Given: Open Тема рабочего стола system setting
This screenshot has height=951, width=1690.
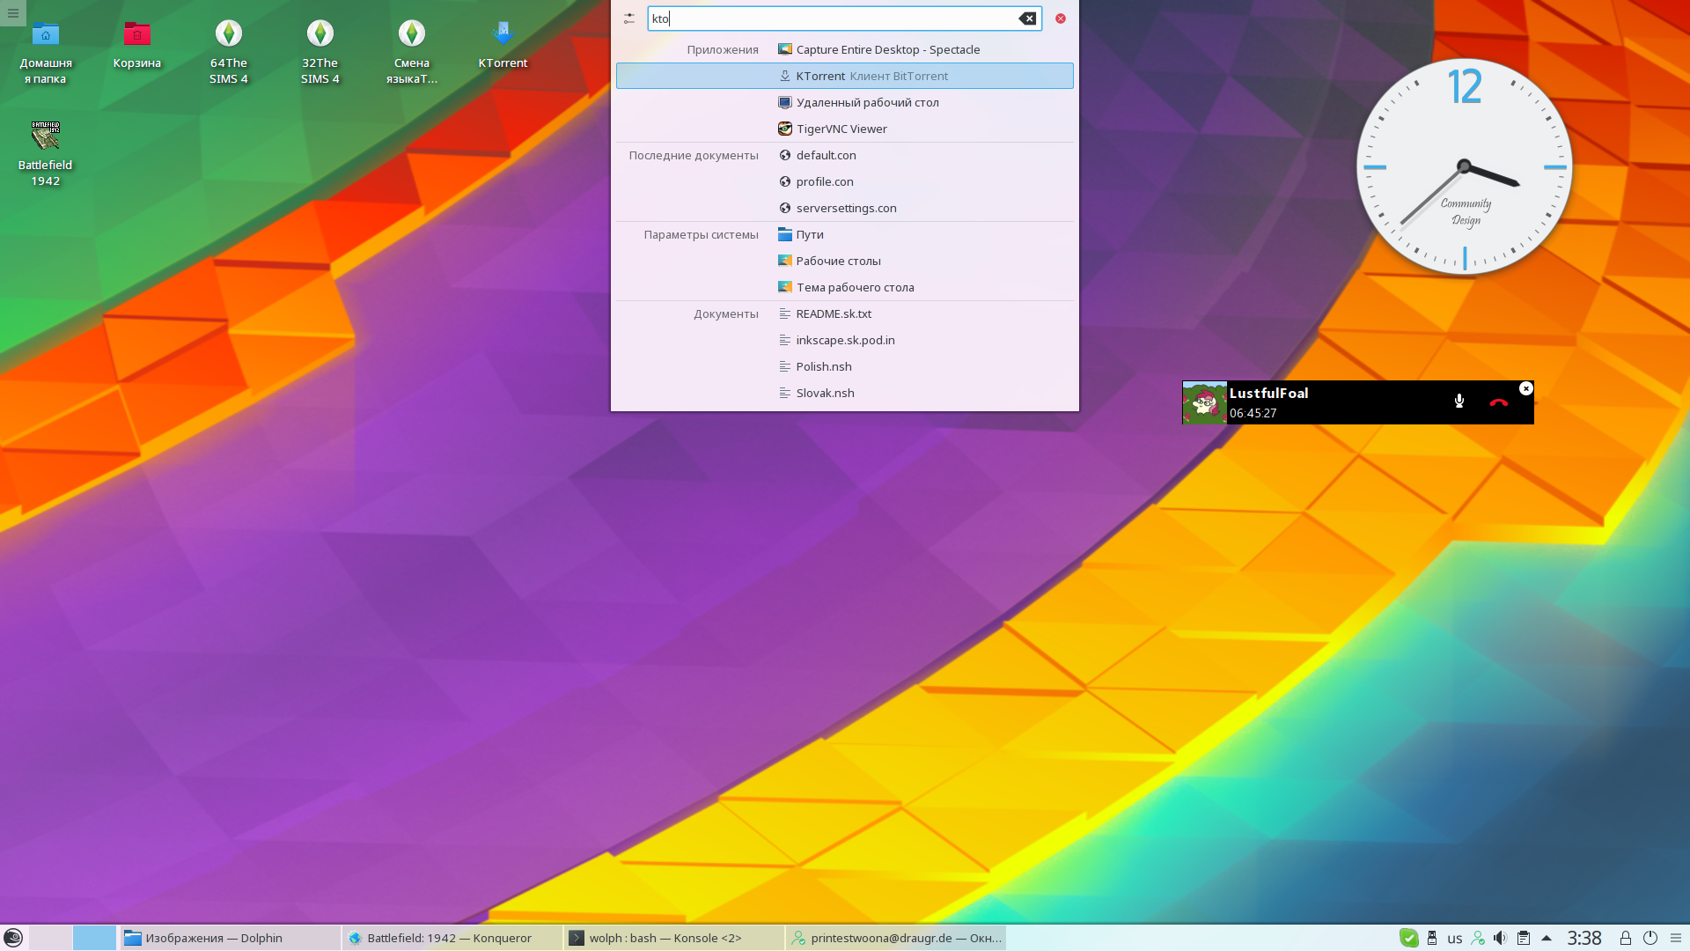Looking at the screenshot, I should (845, 287).
